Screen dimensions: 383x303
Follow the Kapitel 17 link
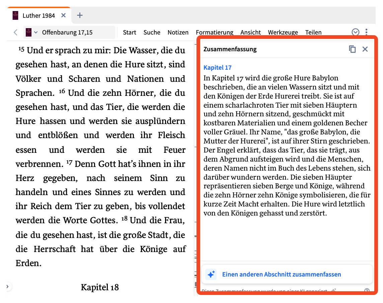point(217,67)
